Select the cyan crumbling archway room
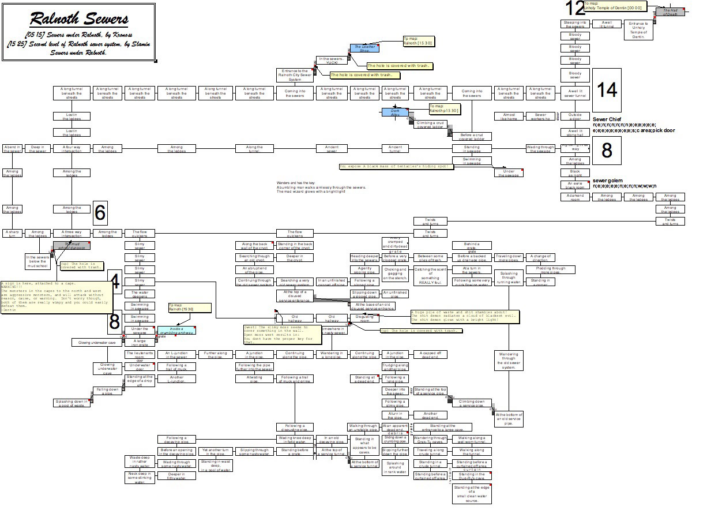 176,330
